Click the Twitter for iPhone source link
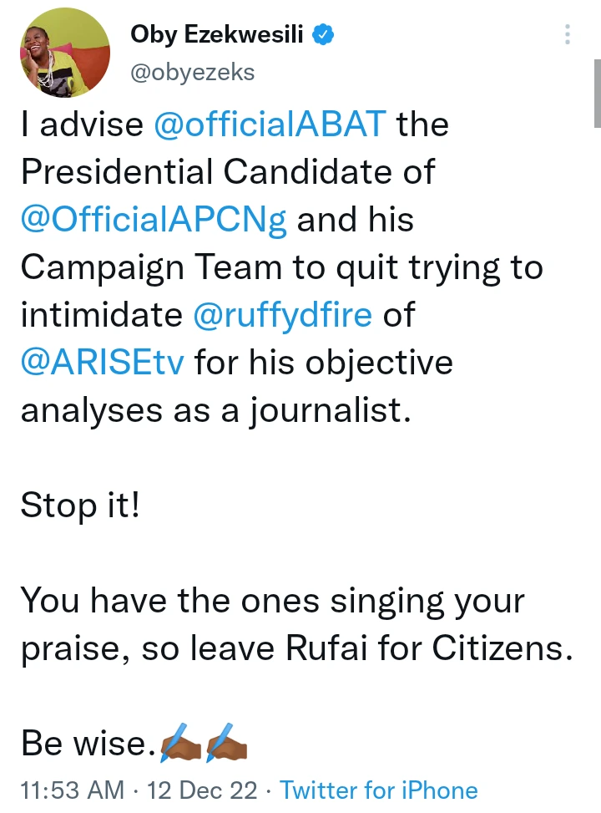The image size is (601, 813). [x=379, y=790]
